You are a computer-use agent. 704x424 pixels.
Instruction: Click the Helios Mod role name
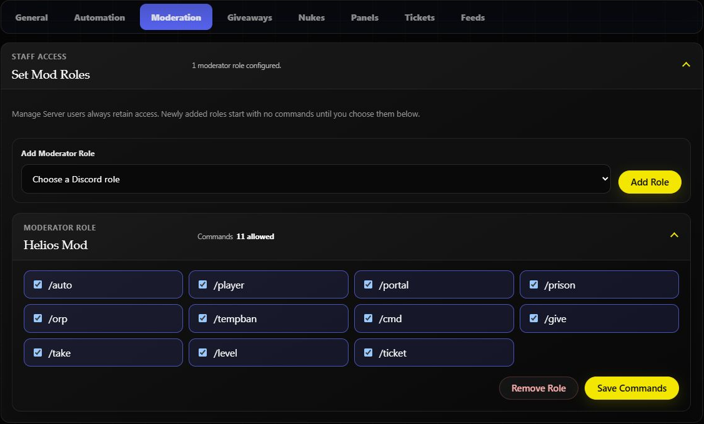[56, 245]
